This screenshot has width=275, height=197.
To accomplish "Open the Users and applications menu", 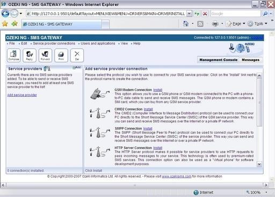I will point(98,43).
